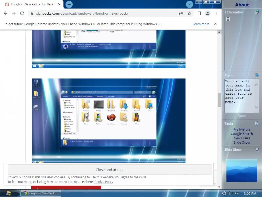Open File Mirrors task
Screen dimensions: 262x197
pyautogui.click(x=242, y=129)
